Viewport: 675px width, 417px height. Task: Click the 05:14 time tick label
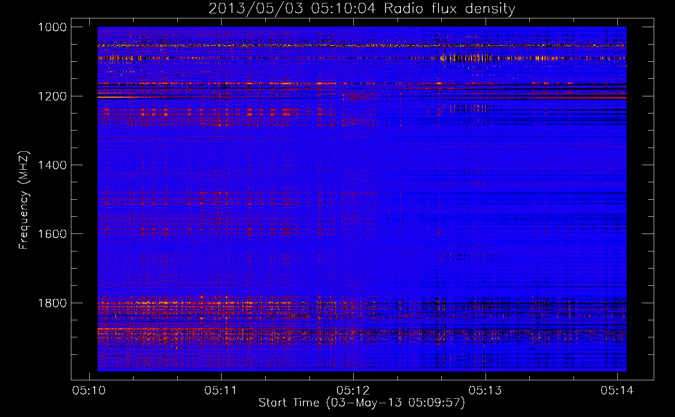617,391
